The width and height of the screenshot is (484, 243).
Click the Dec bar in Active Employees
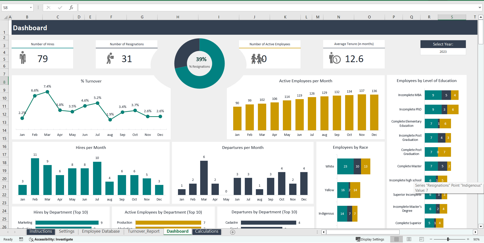(374, 112)
